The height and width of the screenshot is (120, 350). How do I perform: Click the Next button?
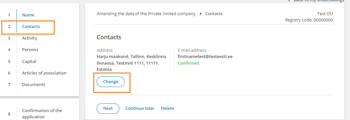click(x=108, y=108)
